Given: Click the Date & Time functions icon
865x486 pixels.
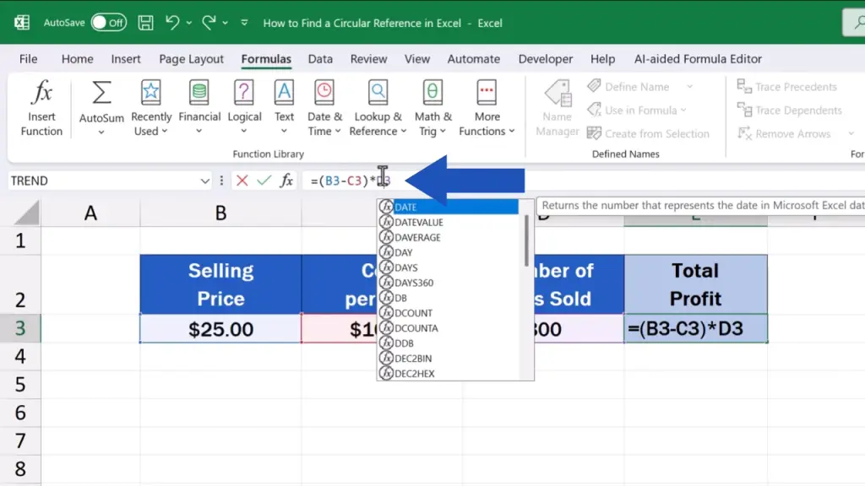Looking at the screenshot, I should click(x=324, y=93).
